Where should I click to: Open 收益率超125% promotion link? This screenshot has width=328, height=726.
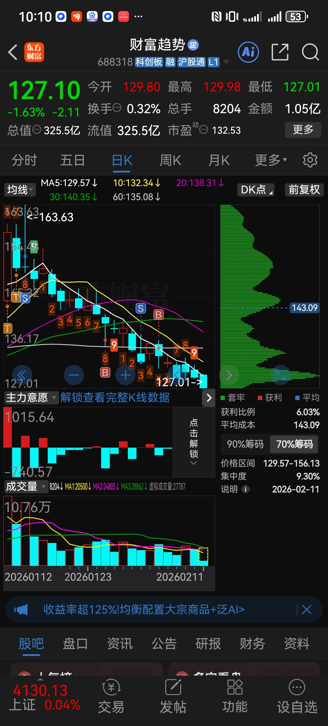[x=144, y=610]
